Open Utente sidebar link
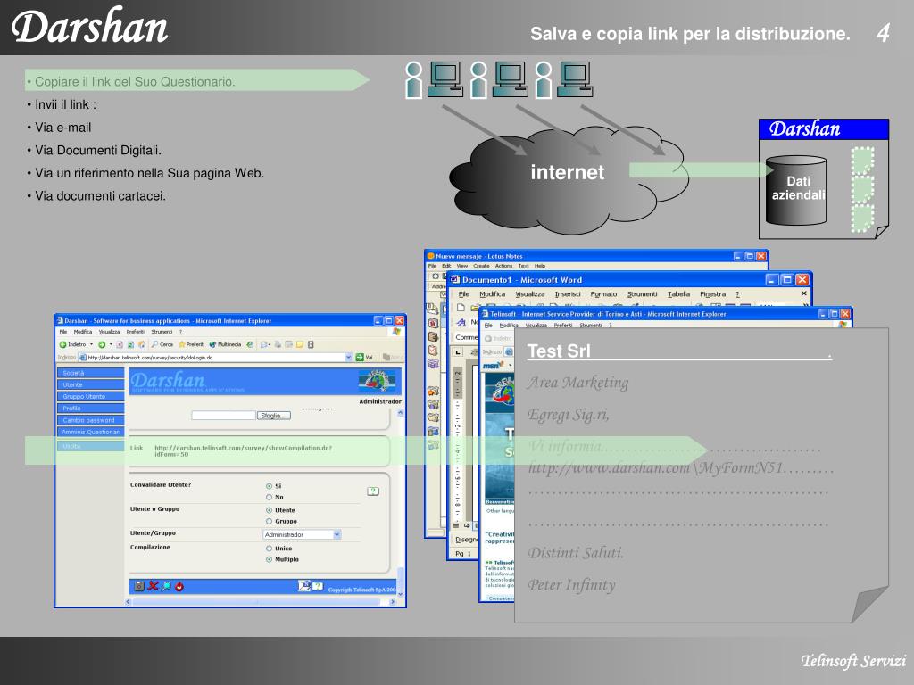This screenshot has height=685, width=914. click(x=90, y=384)
